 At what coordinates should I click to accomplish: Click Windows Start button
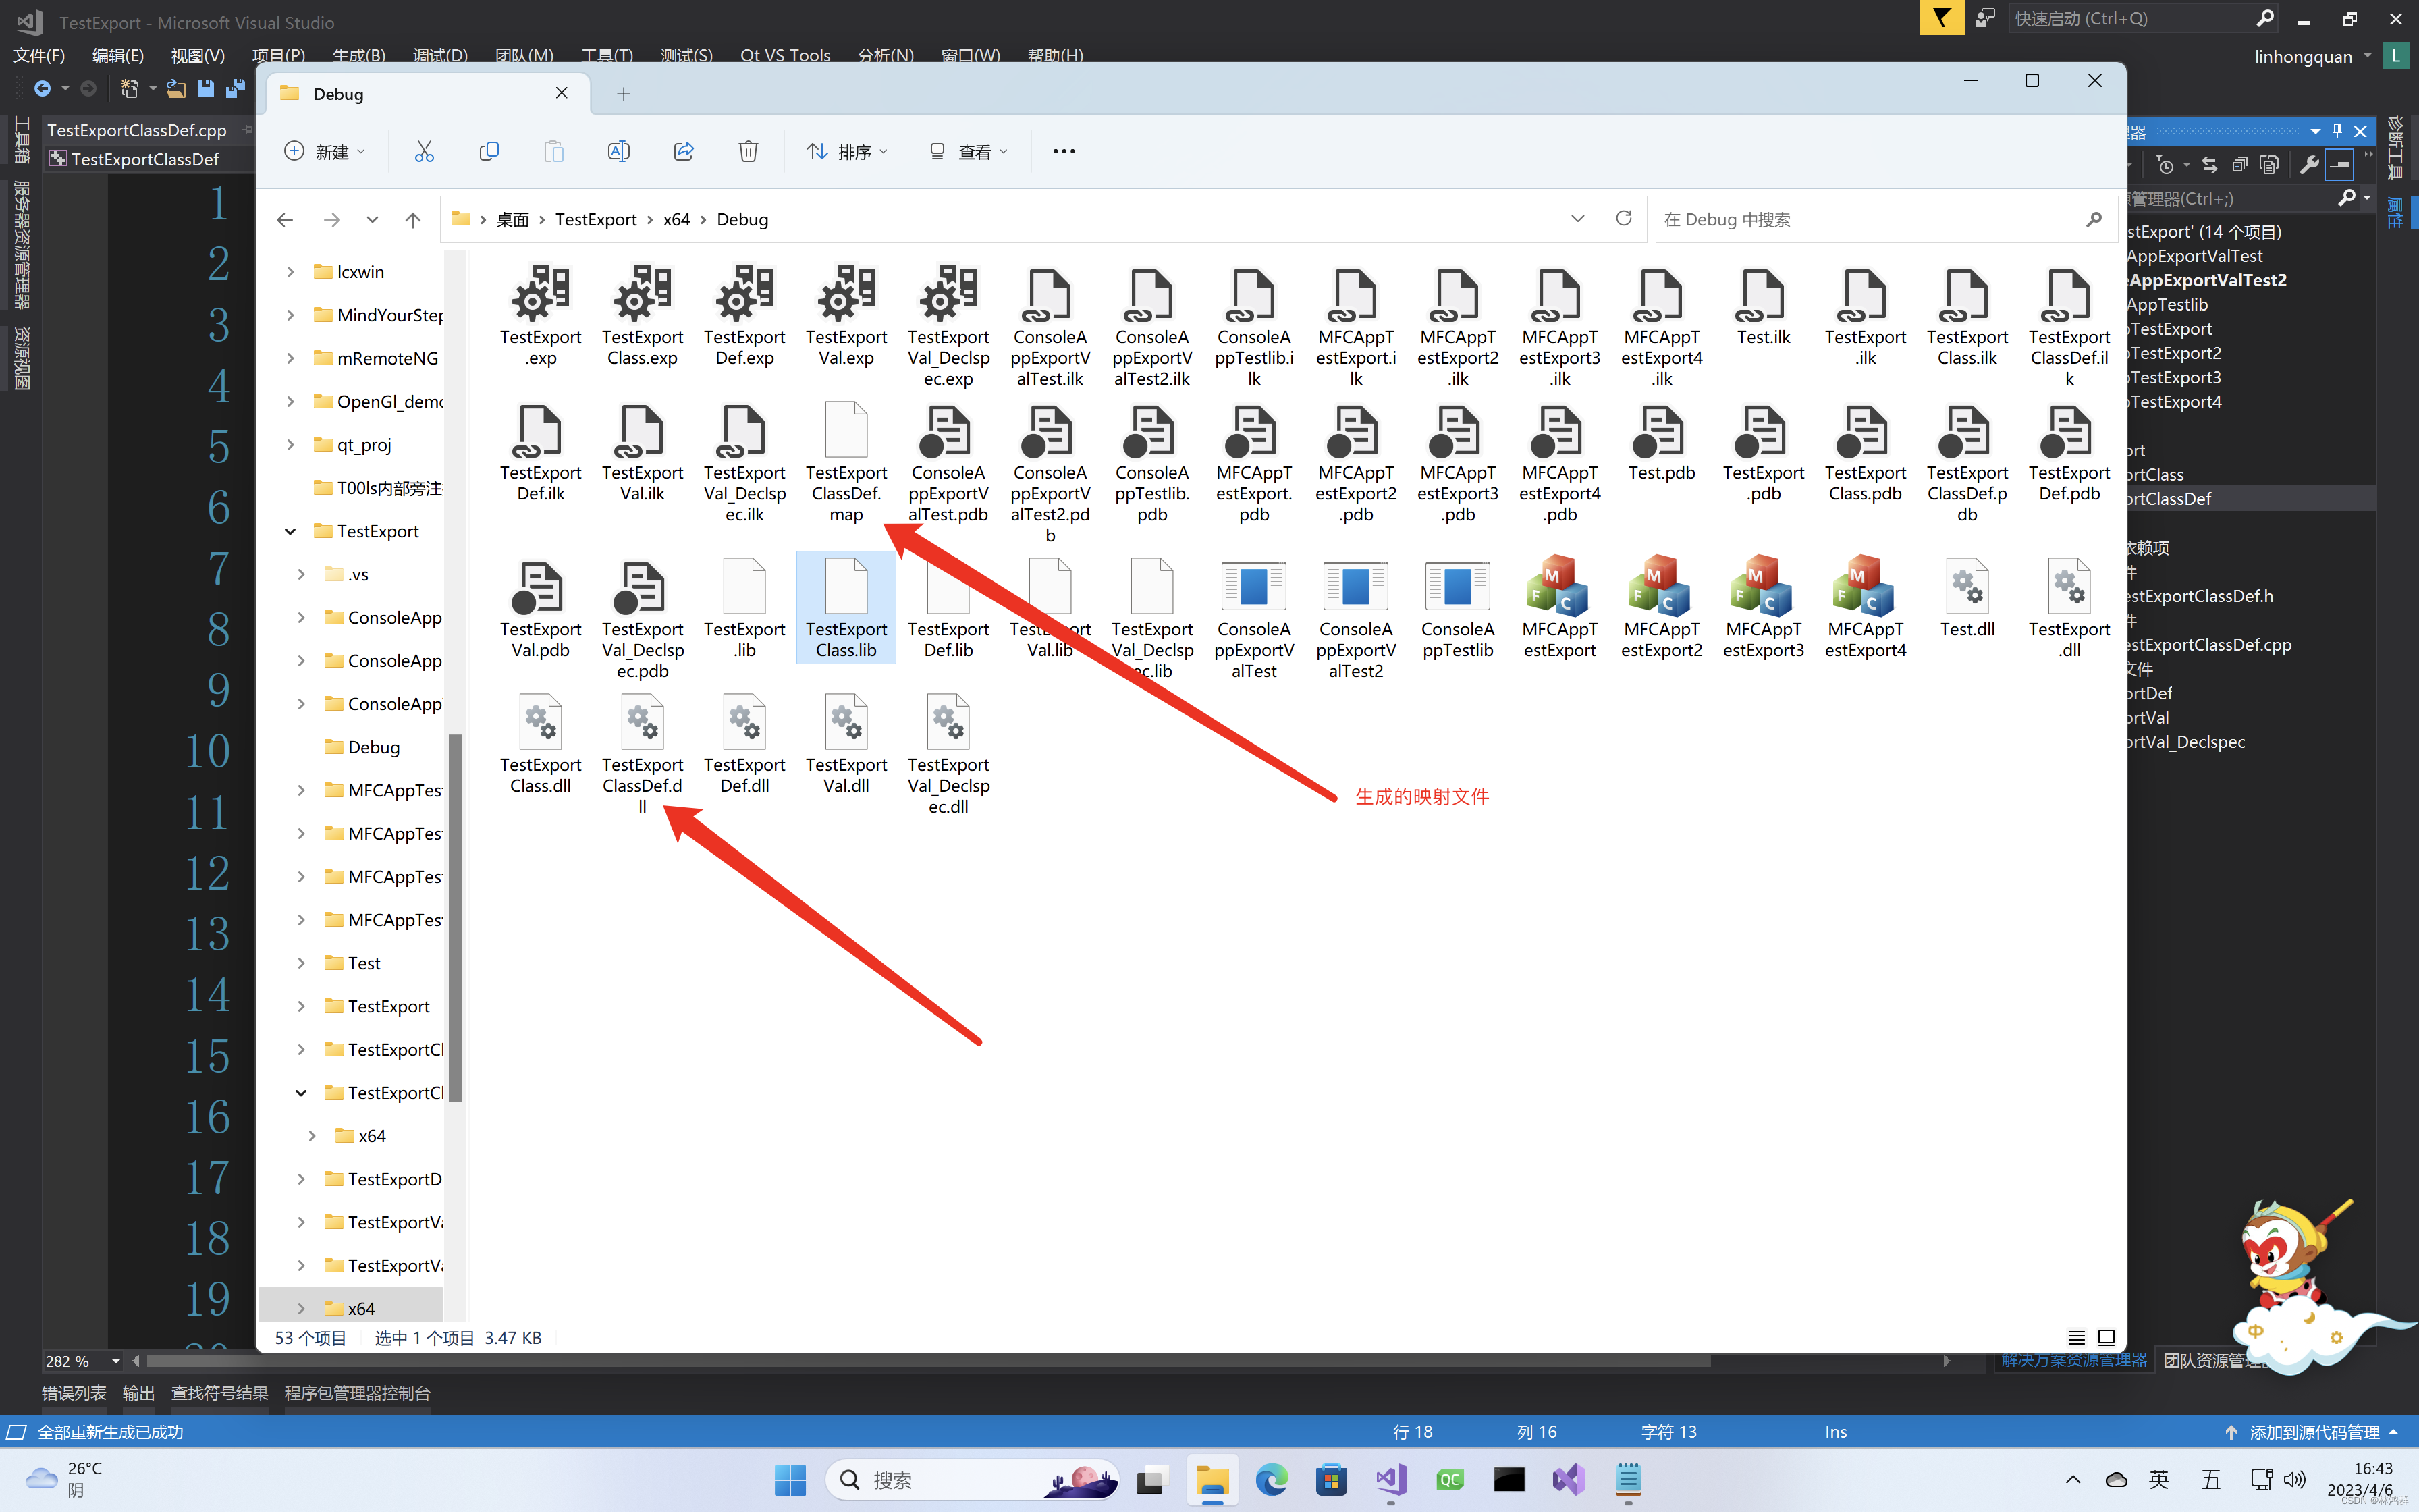click(x=790, y=1480)
